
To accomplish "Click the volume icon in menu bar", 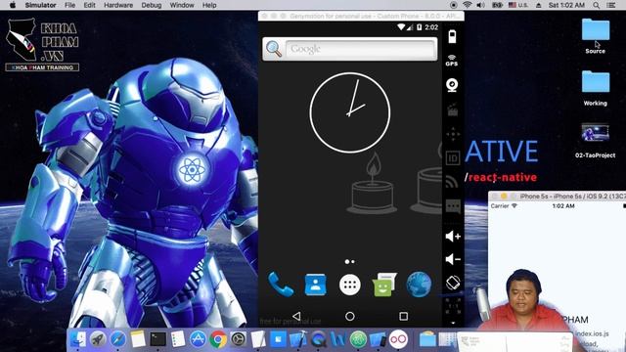I will (x=480, y=5).
